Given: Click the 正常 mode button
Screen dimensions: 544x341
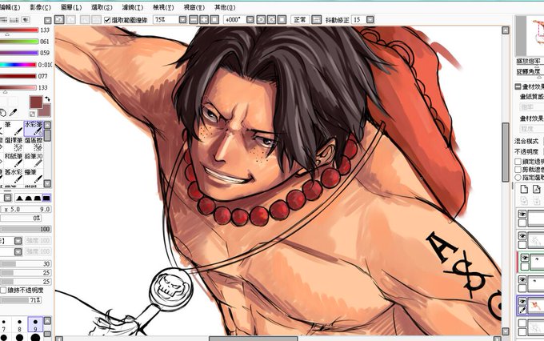Looking at the screenshot, I should (x=300, y=20).
